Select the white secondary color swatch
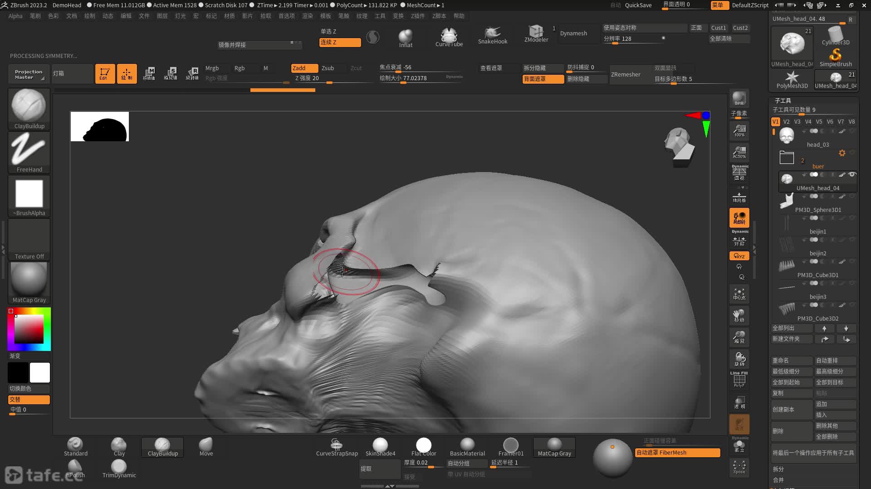The image size is (871, 489). (40, 373)
